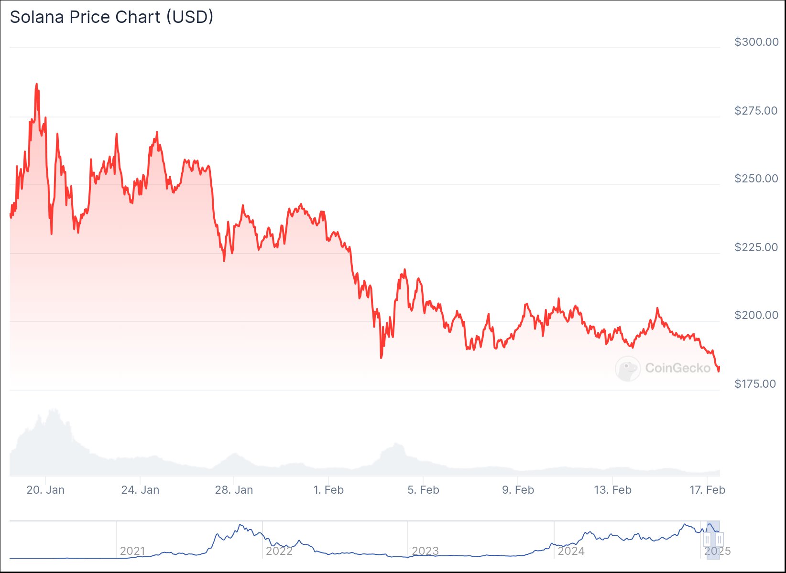Click the right range selector handle

(719, 540)
